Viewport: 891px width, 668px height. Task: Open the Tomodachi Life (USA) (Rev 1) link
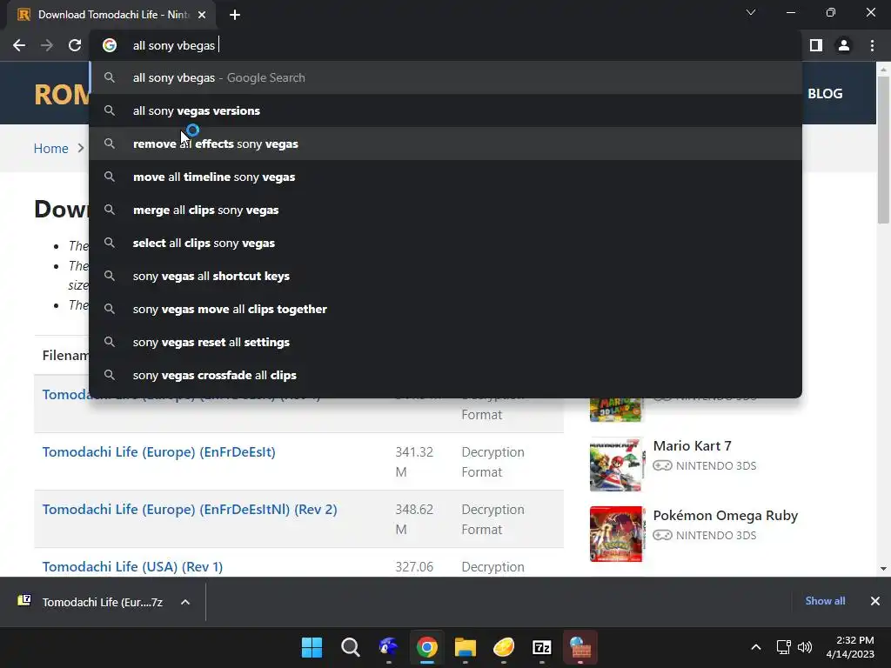(132, 567)
